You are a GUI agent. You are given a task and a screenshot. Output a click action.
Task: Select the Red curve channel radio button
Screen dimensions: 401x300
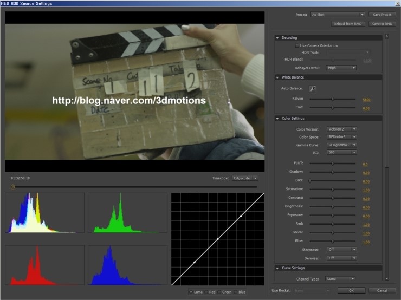tap(206, 292)
